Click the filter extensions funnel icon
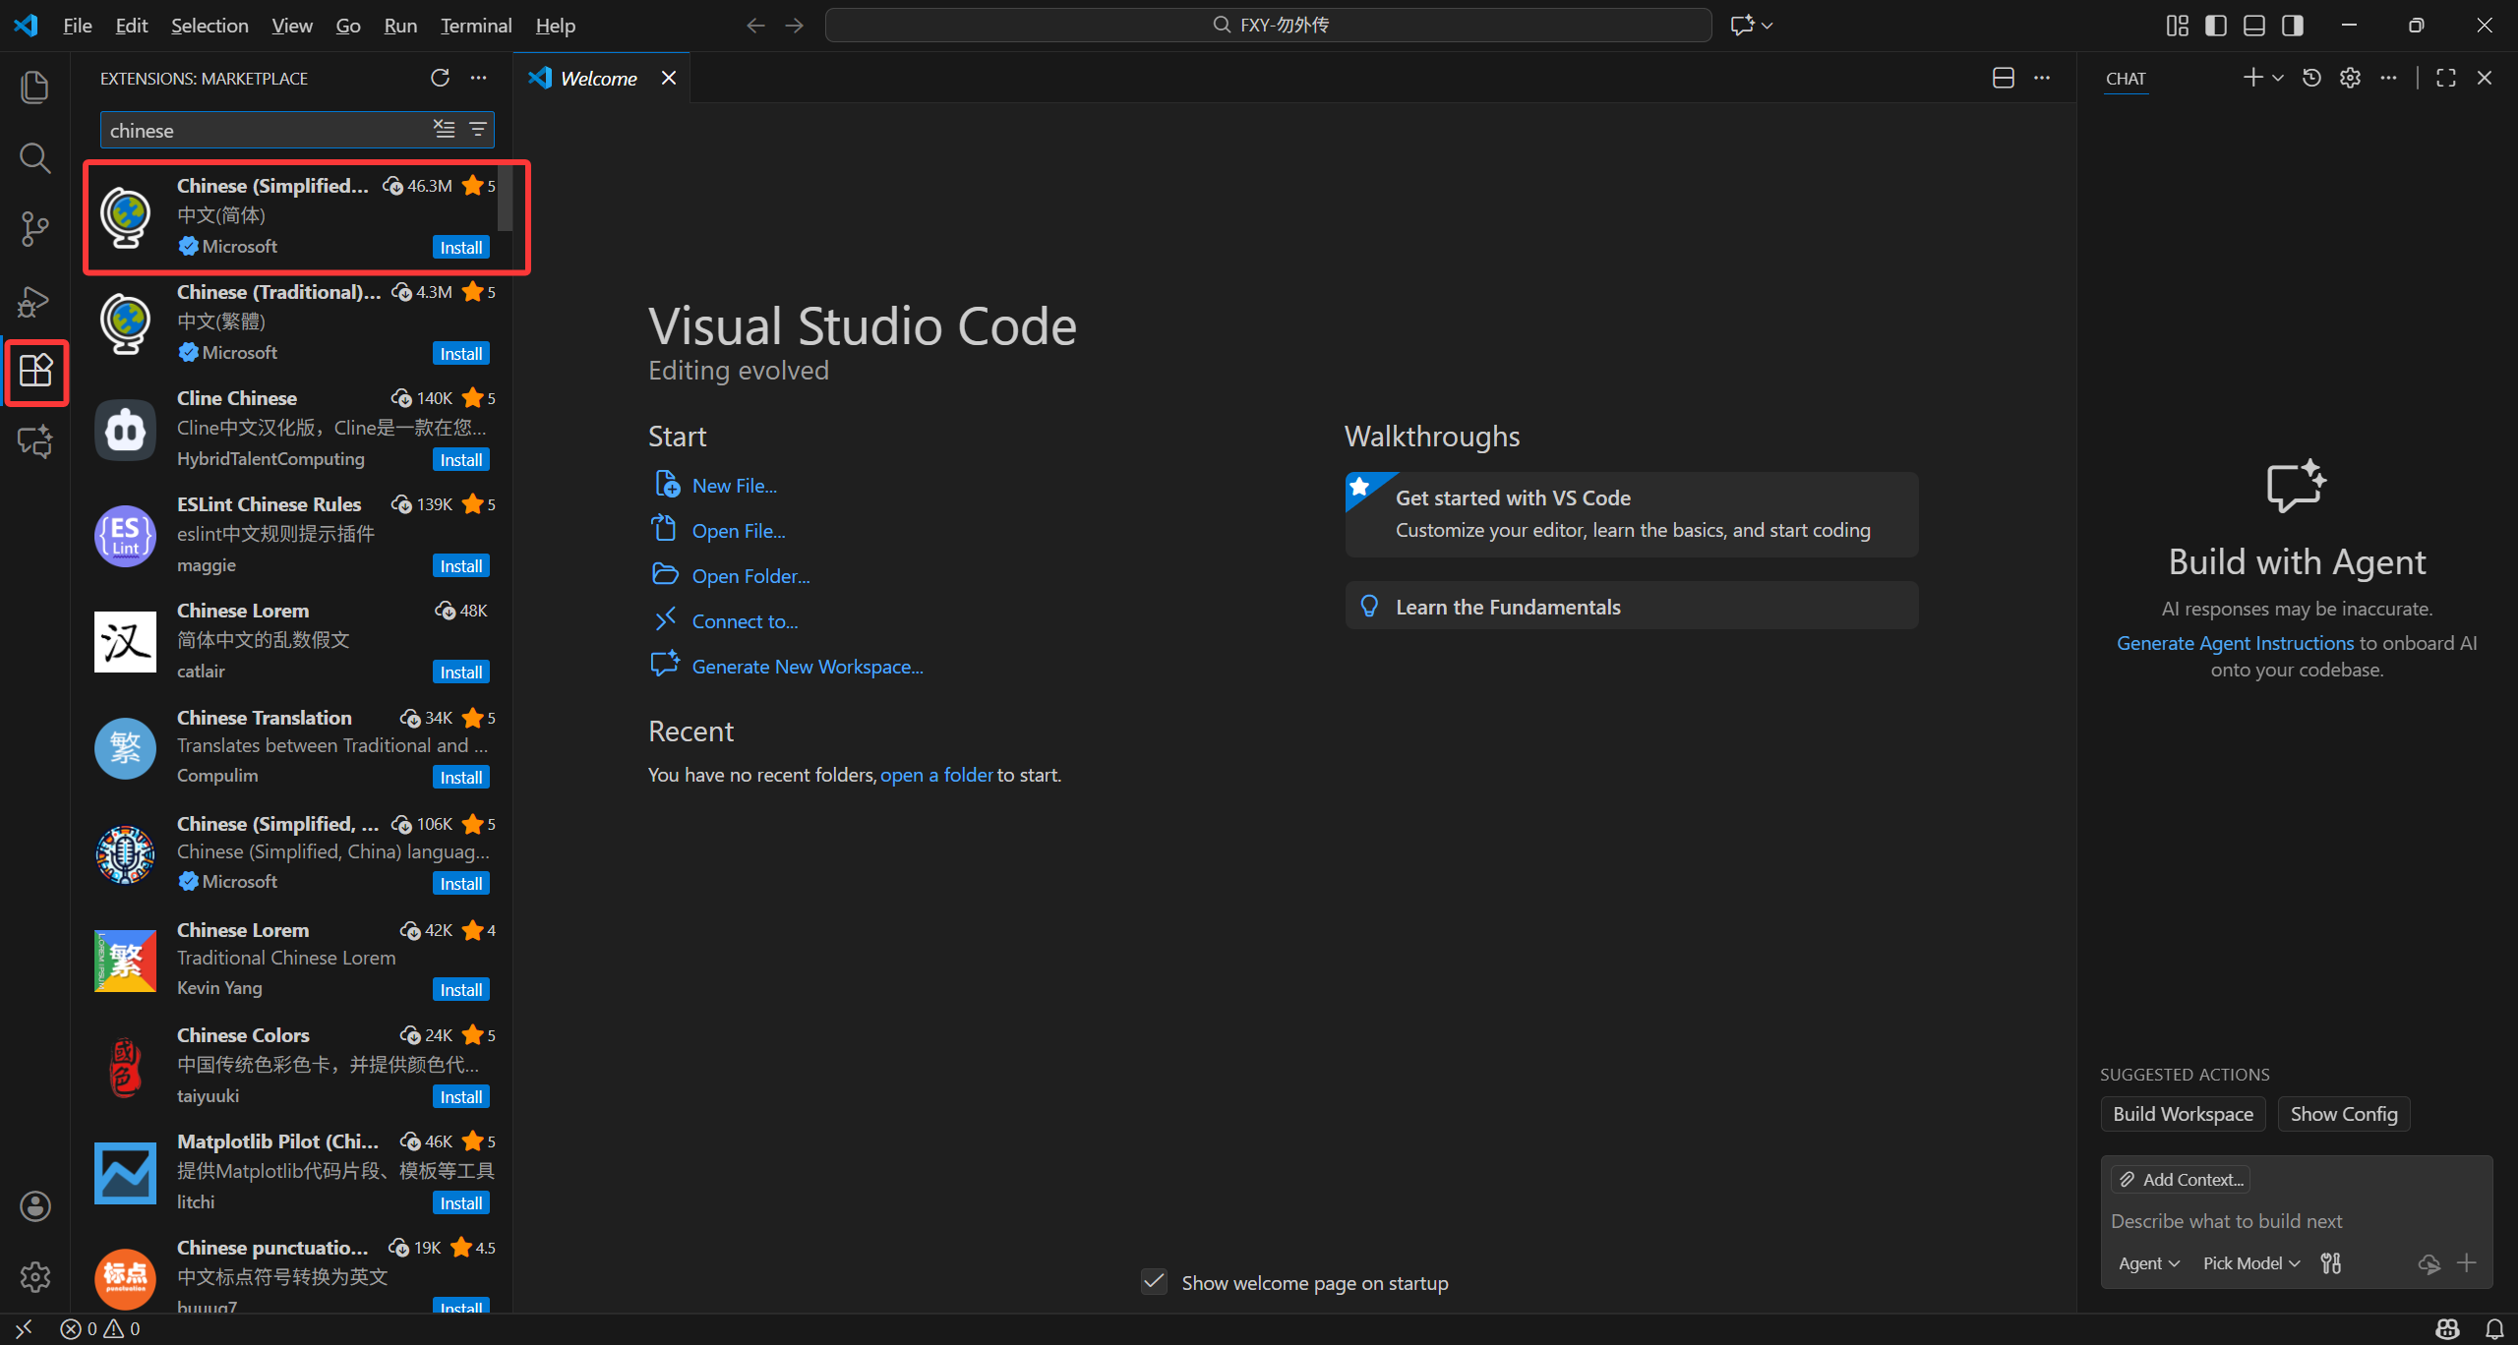Screen dimensions: 2518x1345 (x=478, y=129)
